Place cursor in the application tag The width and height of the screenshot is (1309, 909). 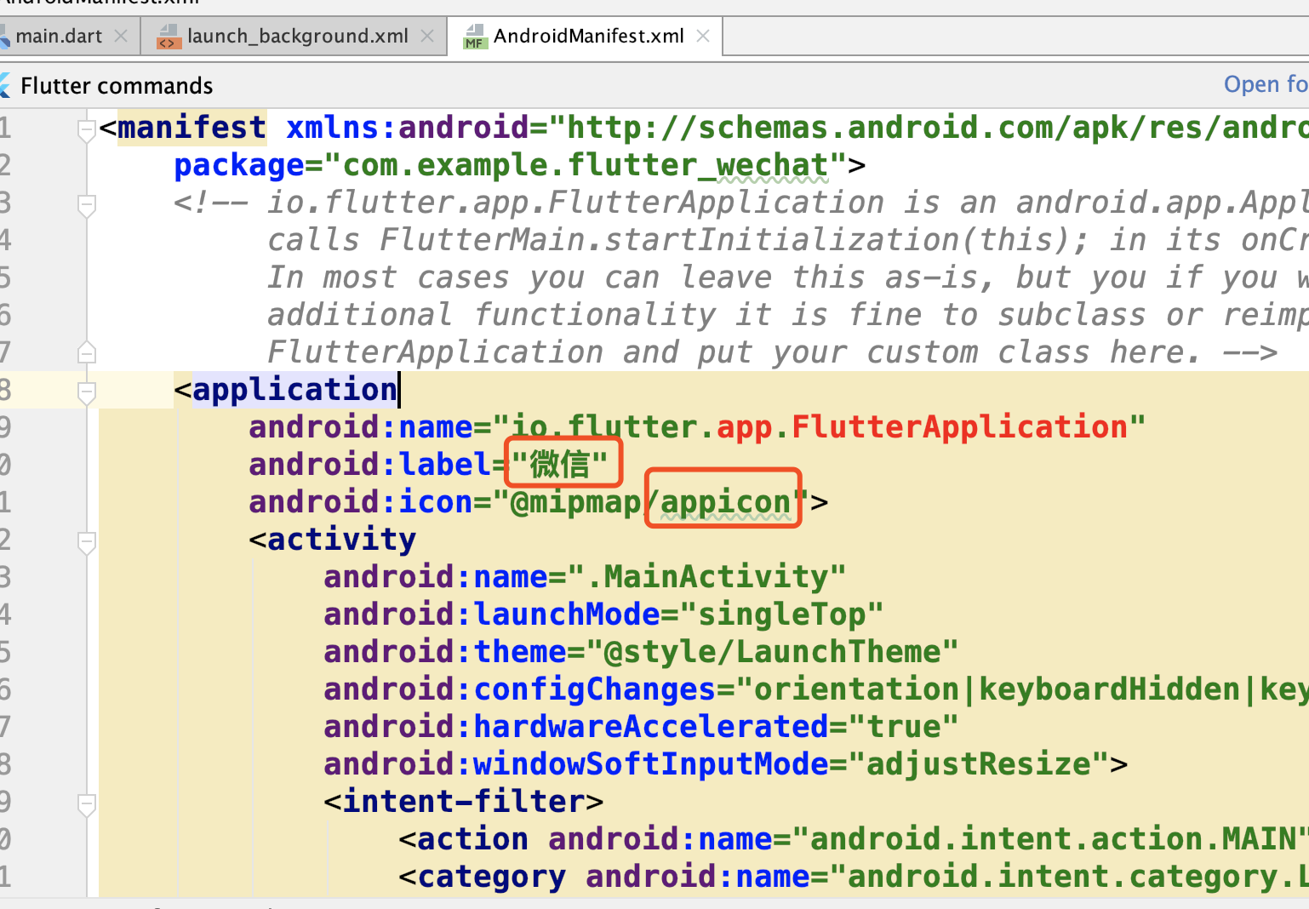point(294,390)
